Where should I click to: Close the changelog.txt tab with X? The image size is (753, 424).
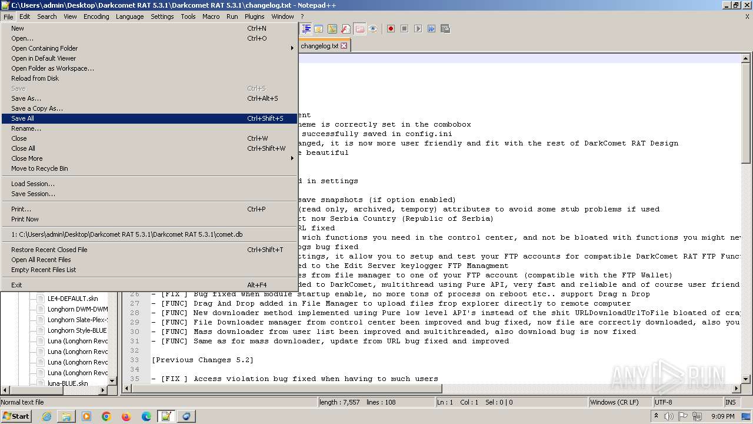pos(344,46)
